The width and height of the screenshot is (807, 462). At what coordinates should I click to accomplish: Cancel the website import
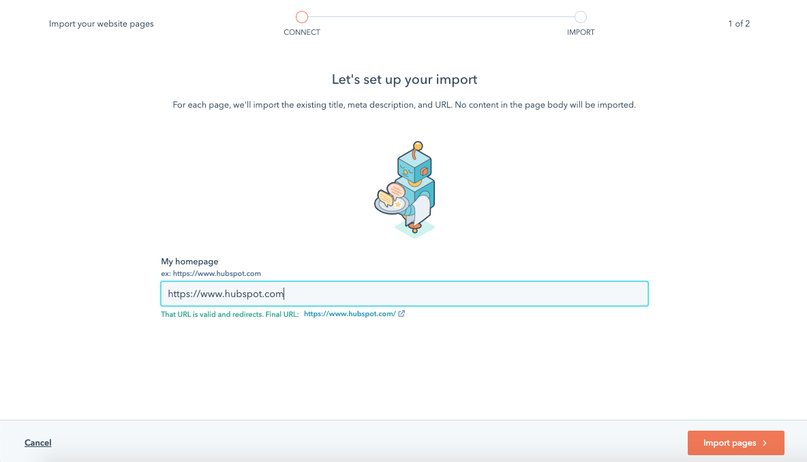[x=38, y=443]
